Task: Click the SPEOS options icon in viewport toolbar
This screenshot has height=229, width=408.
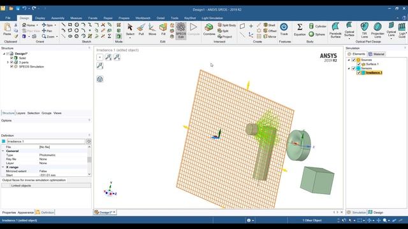Action: [x=100, y=79]
